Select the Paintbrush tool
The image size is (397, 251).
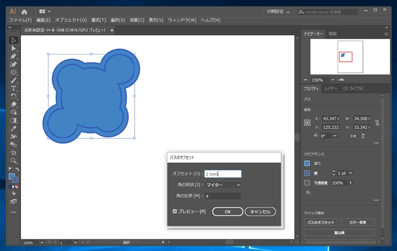point(13,80)
